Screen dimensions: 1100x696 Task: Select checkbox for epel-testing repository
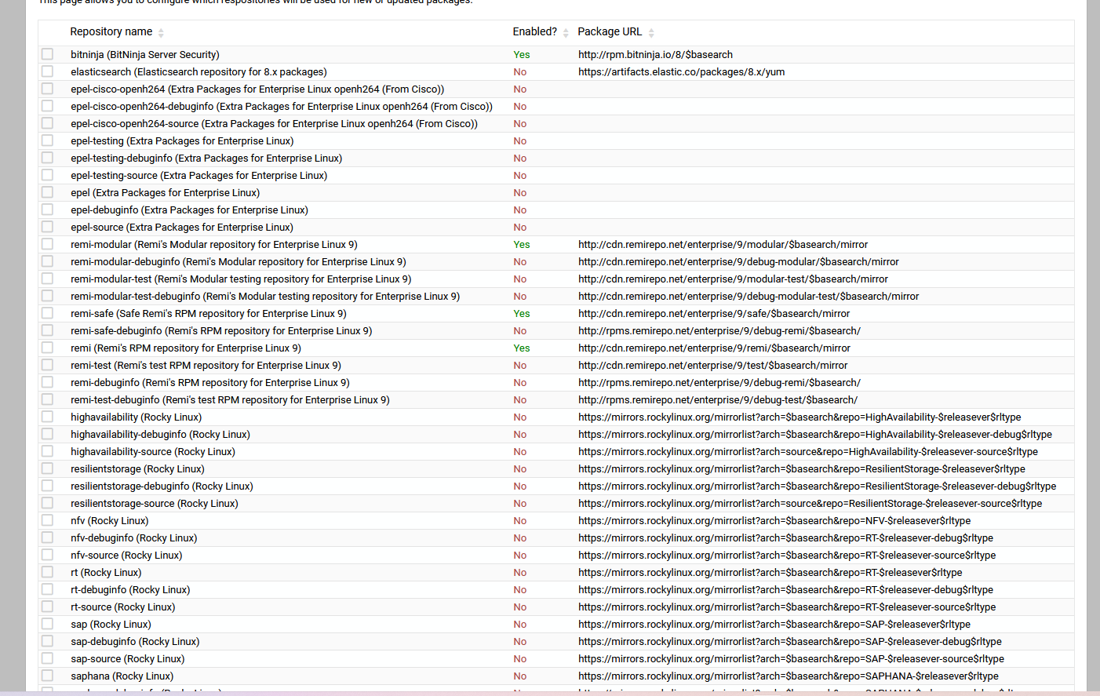[x=48, y=140]
